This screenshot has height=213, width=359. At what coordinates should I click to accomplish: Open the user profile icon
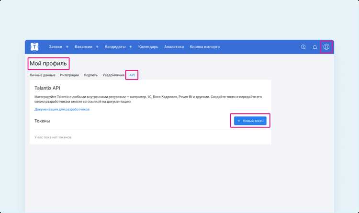click(326, 47)
